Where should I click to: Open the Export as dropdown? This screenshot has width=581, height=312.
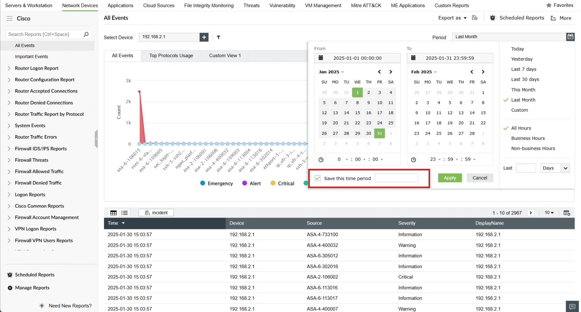pos(452,18)
